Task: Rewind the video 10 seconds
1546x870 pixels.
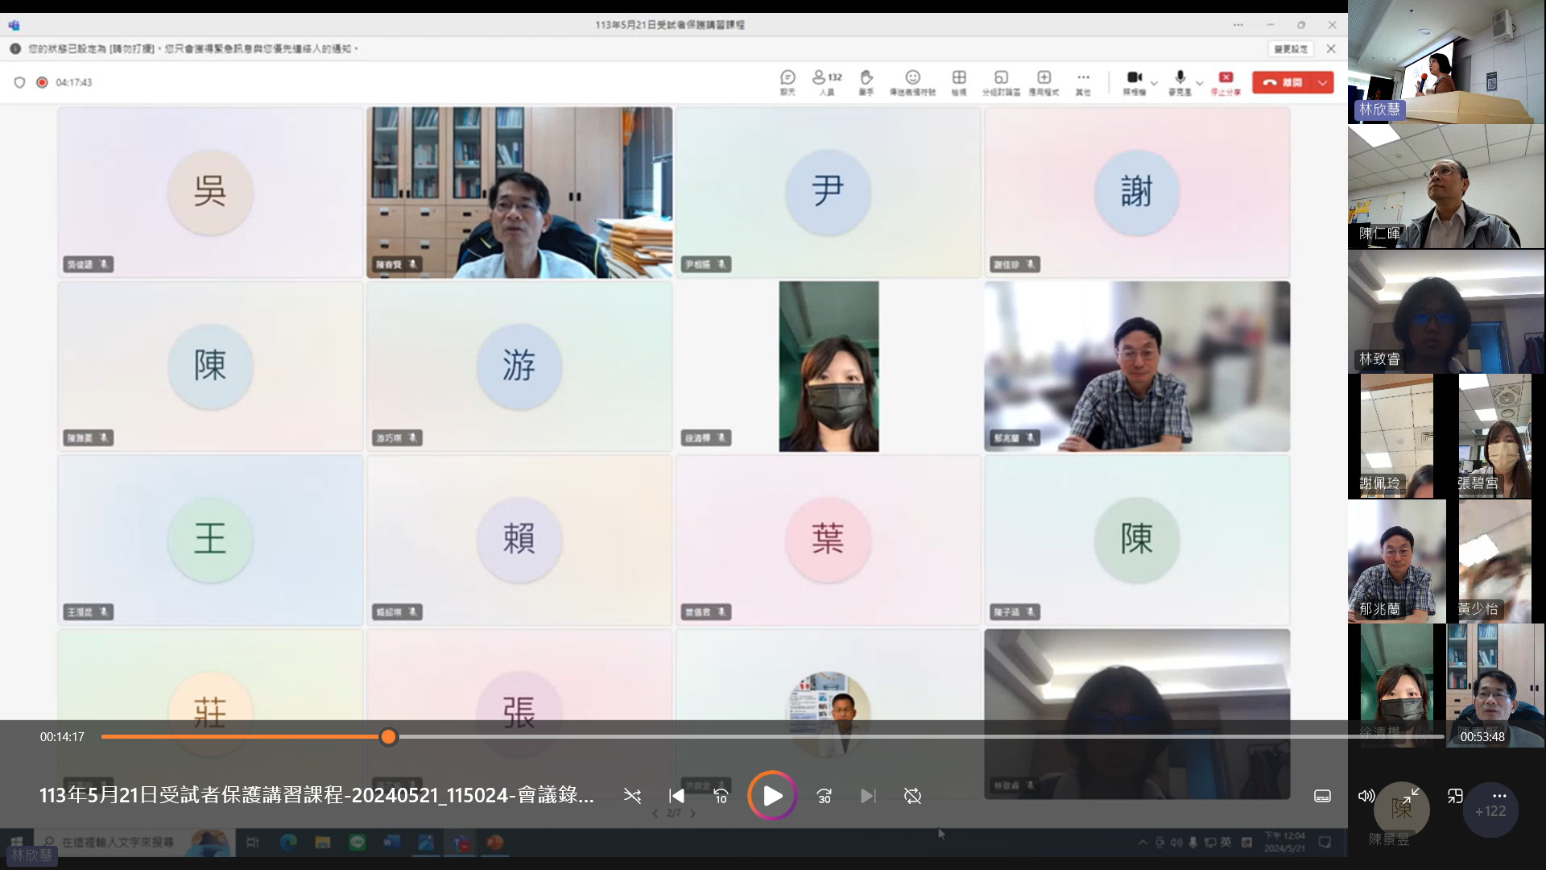Action: (x=721, y=796)
